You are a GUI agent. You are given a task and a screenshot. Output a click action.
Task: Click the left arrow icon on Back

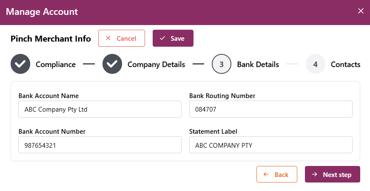266,174
